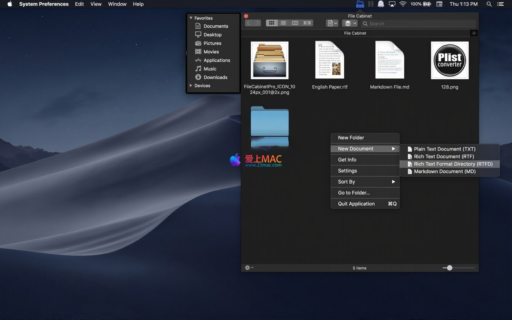Collapse the Favorites section triangle
Screen dimensions: 512x320
click(x=191, y=18)
